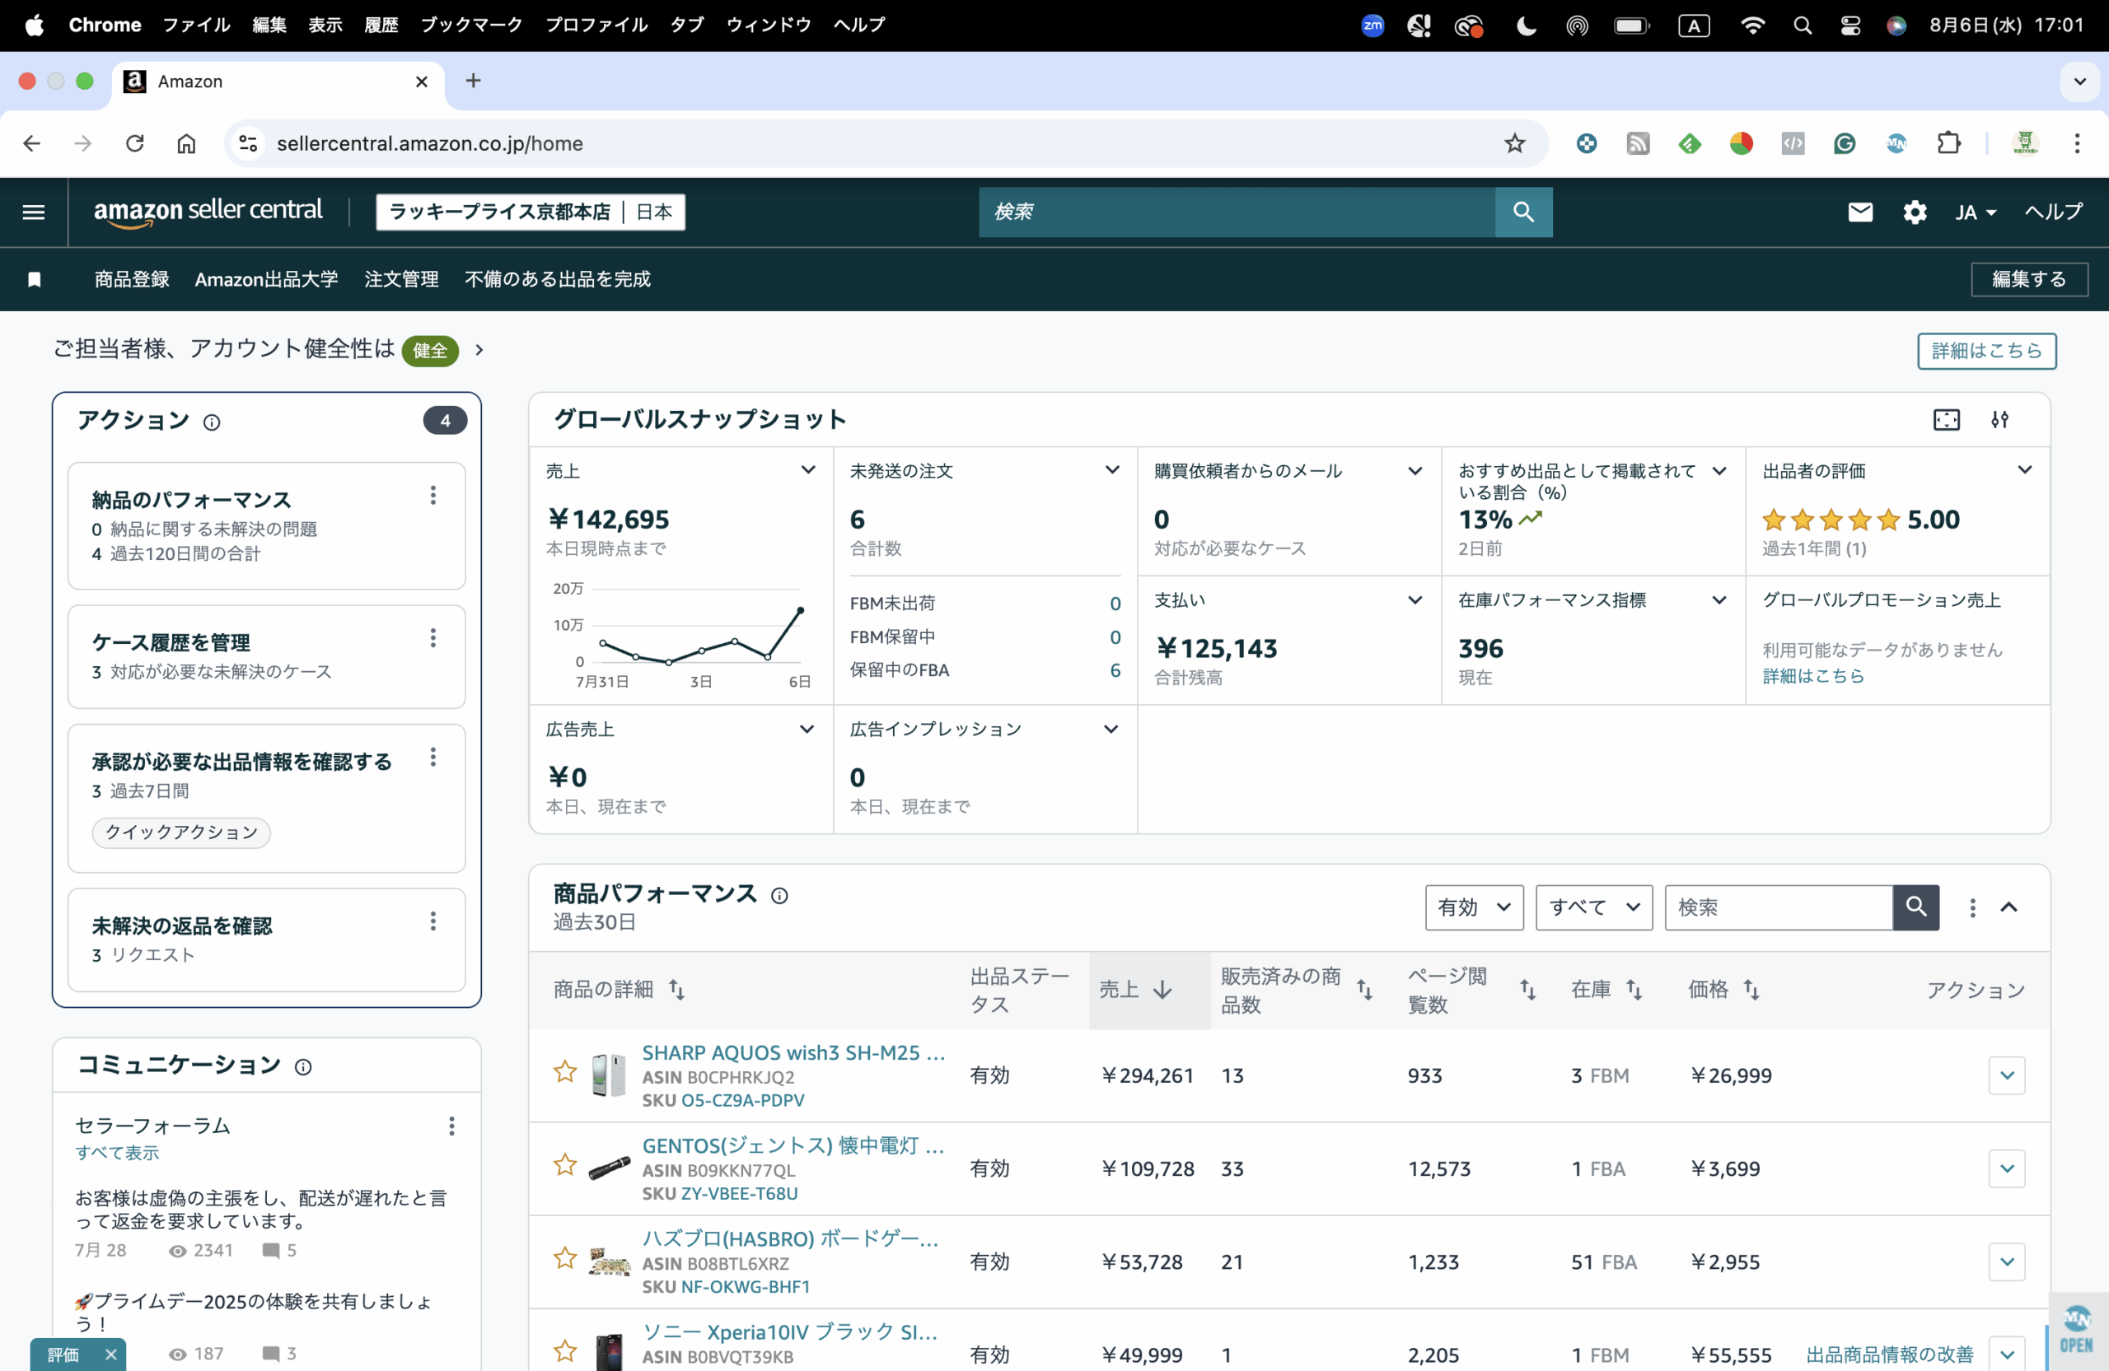Open the 有効 status filter dropdown
Viewport: 2109px width, 1371px height.
pos(1474,907)
